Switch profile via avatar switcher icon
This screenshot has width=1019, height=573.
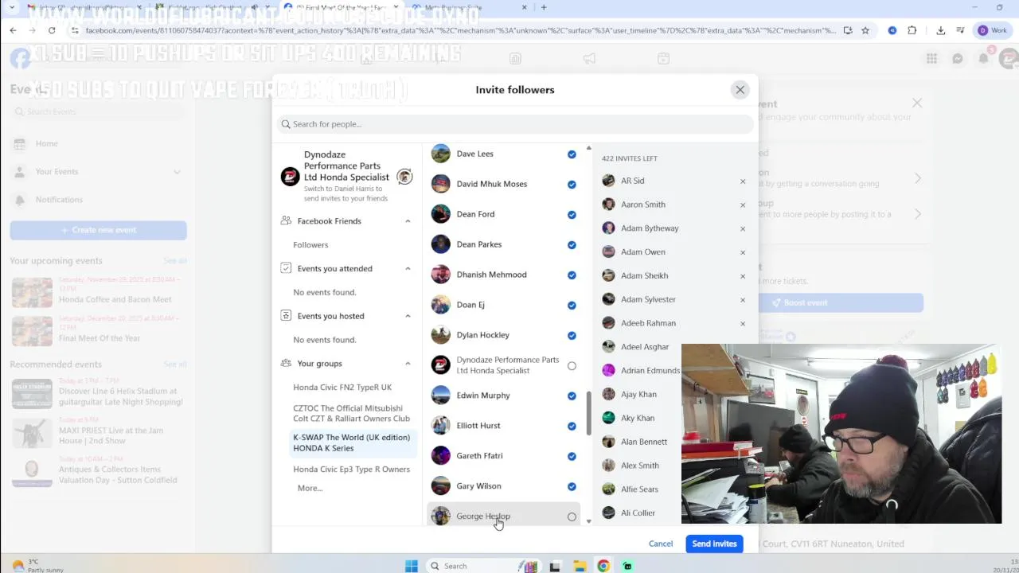click(x=404, y=177)
